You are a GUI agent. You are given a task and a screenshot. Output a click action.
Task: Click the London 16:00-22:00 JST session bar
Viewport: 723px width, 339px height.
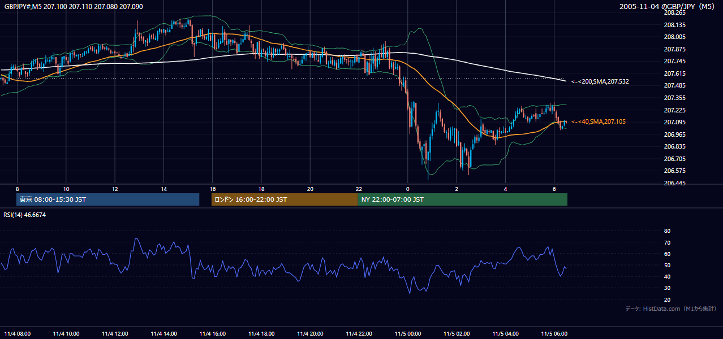tap(285, 199)
